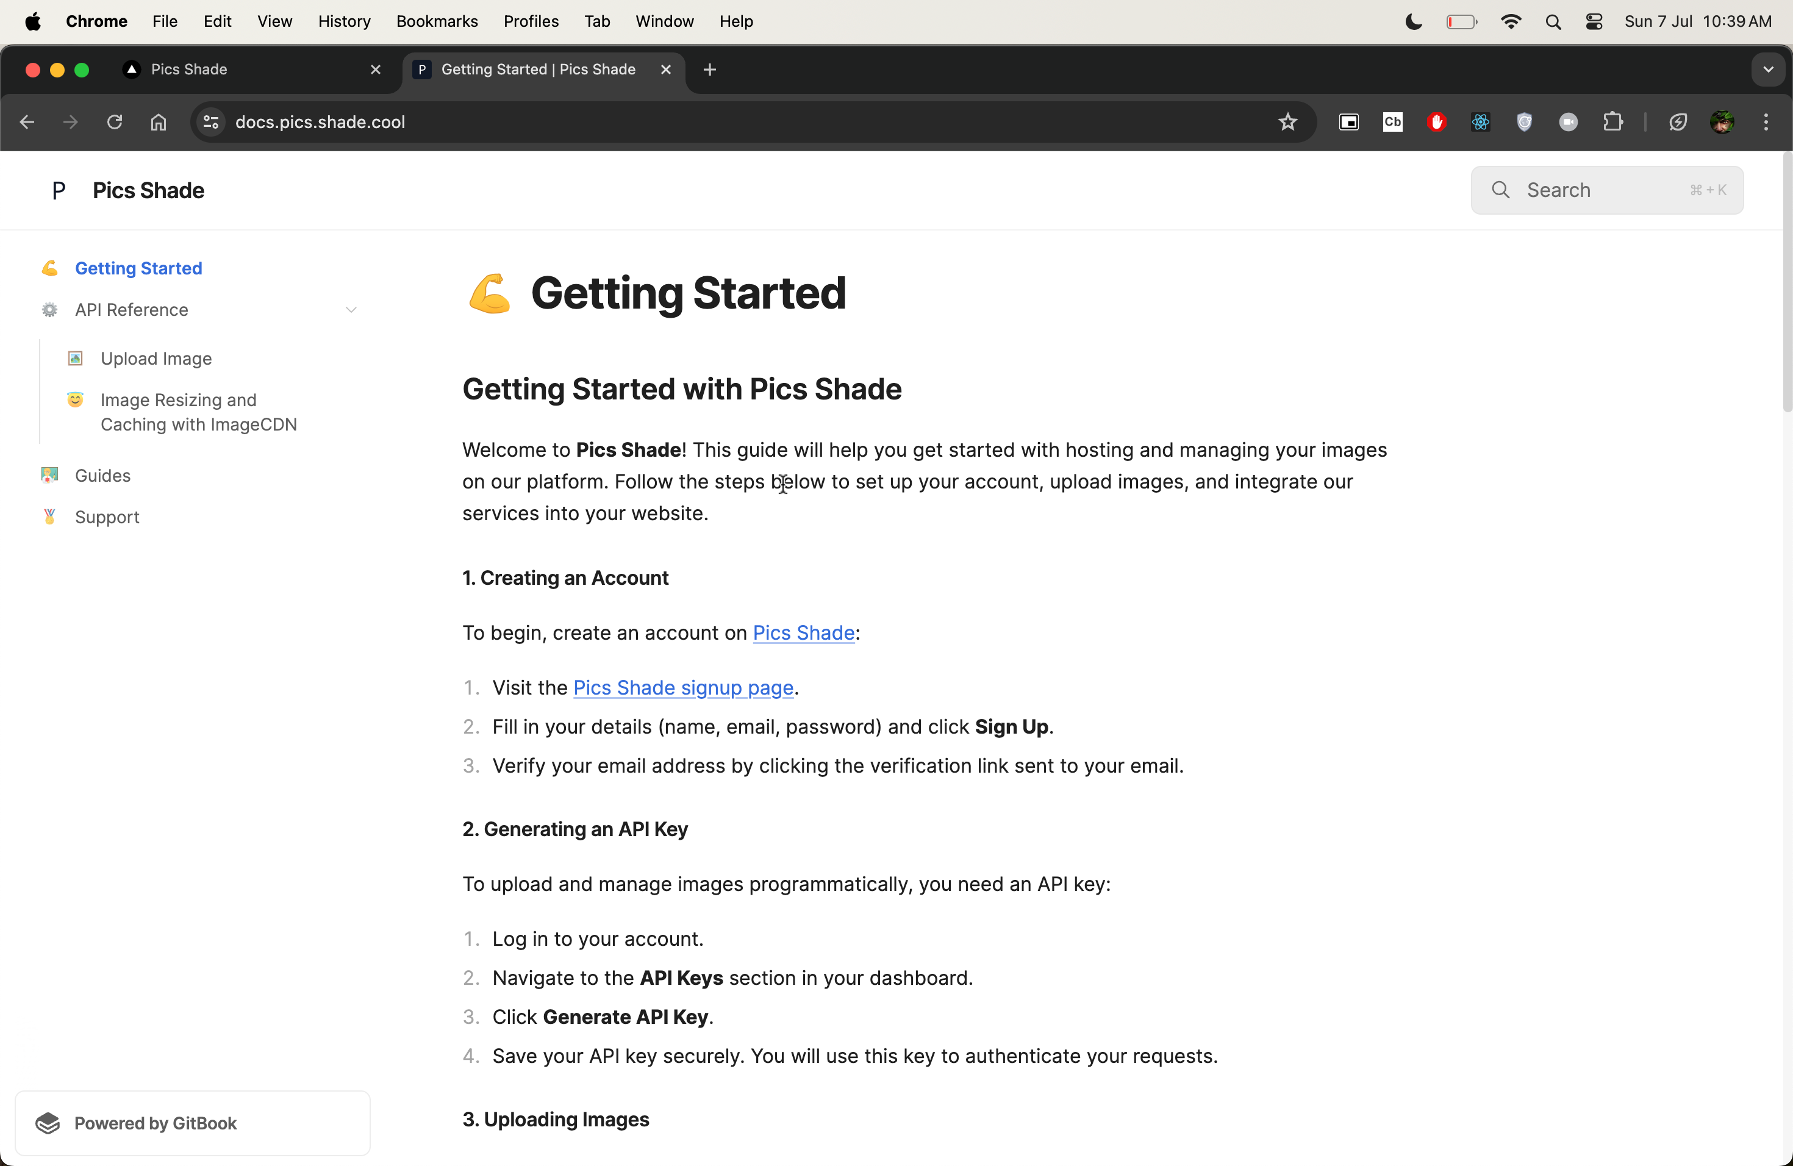Open the red hand blocker extension
Image resolution: width=1793 pixels, height=1166 pixels.
(1437, 122)
